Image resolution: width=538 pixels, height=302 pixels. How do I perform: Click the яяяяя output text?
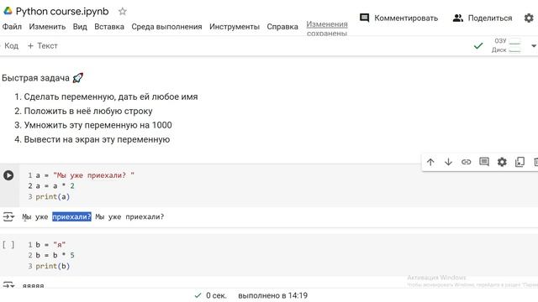(x=34, y=285)
